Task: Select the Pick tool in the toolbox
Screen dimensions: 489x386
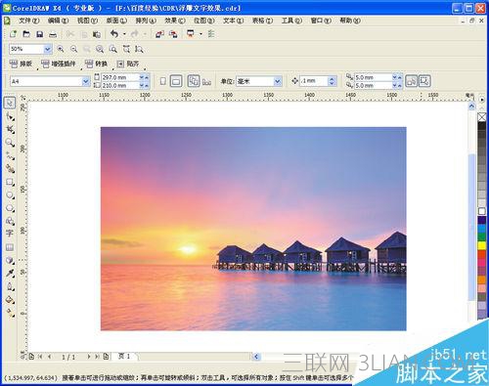Action: (x=10, y=103)
